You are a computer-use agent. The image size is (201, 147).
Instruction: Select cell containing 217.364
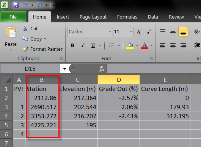pyautogui.click(x=78, y=98)
